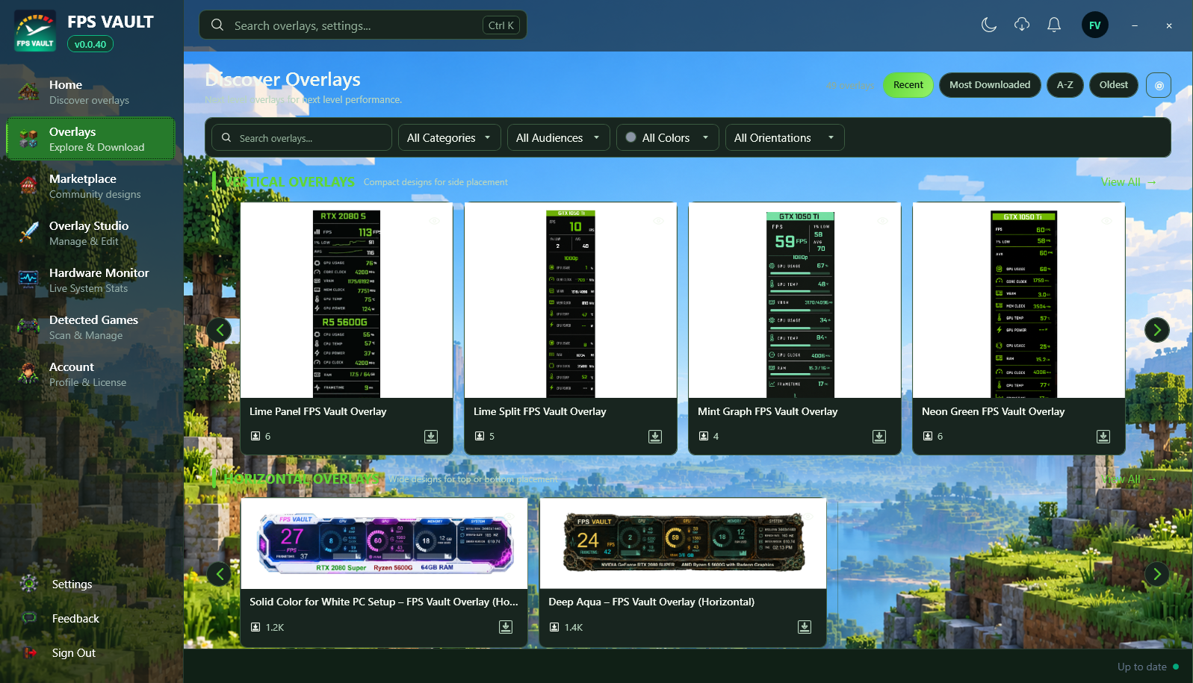Open the All Colors filter dropdown
The width and height of the screenshot is (1193, 683).
pos(668,138)
